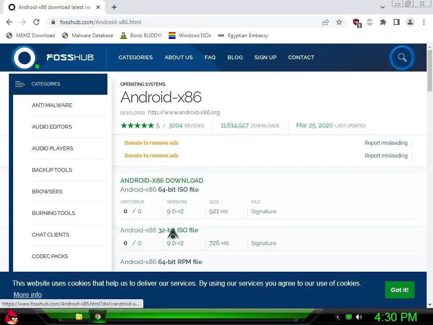
Task: Open the Chrome profile avatar
Action: [410, 22]
